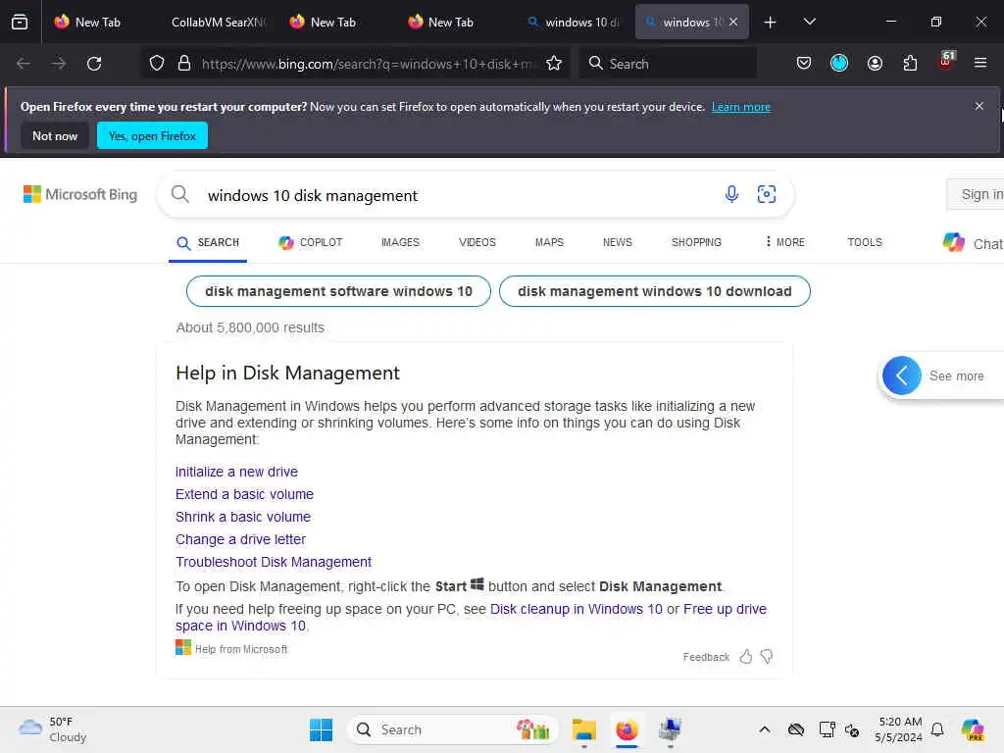
Task: Click Yes, open Firefox button
Action: point(152,135)
